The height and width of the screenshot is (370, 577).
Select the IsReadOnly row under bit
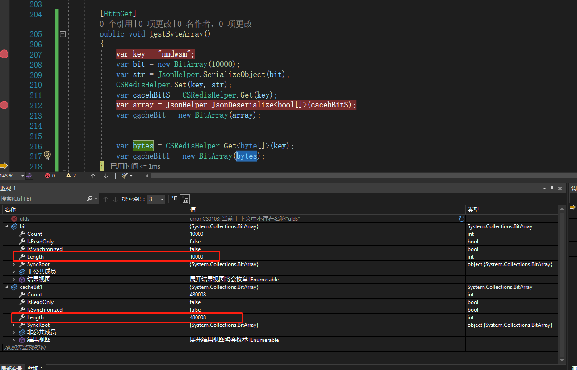[280, 242]
